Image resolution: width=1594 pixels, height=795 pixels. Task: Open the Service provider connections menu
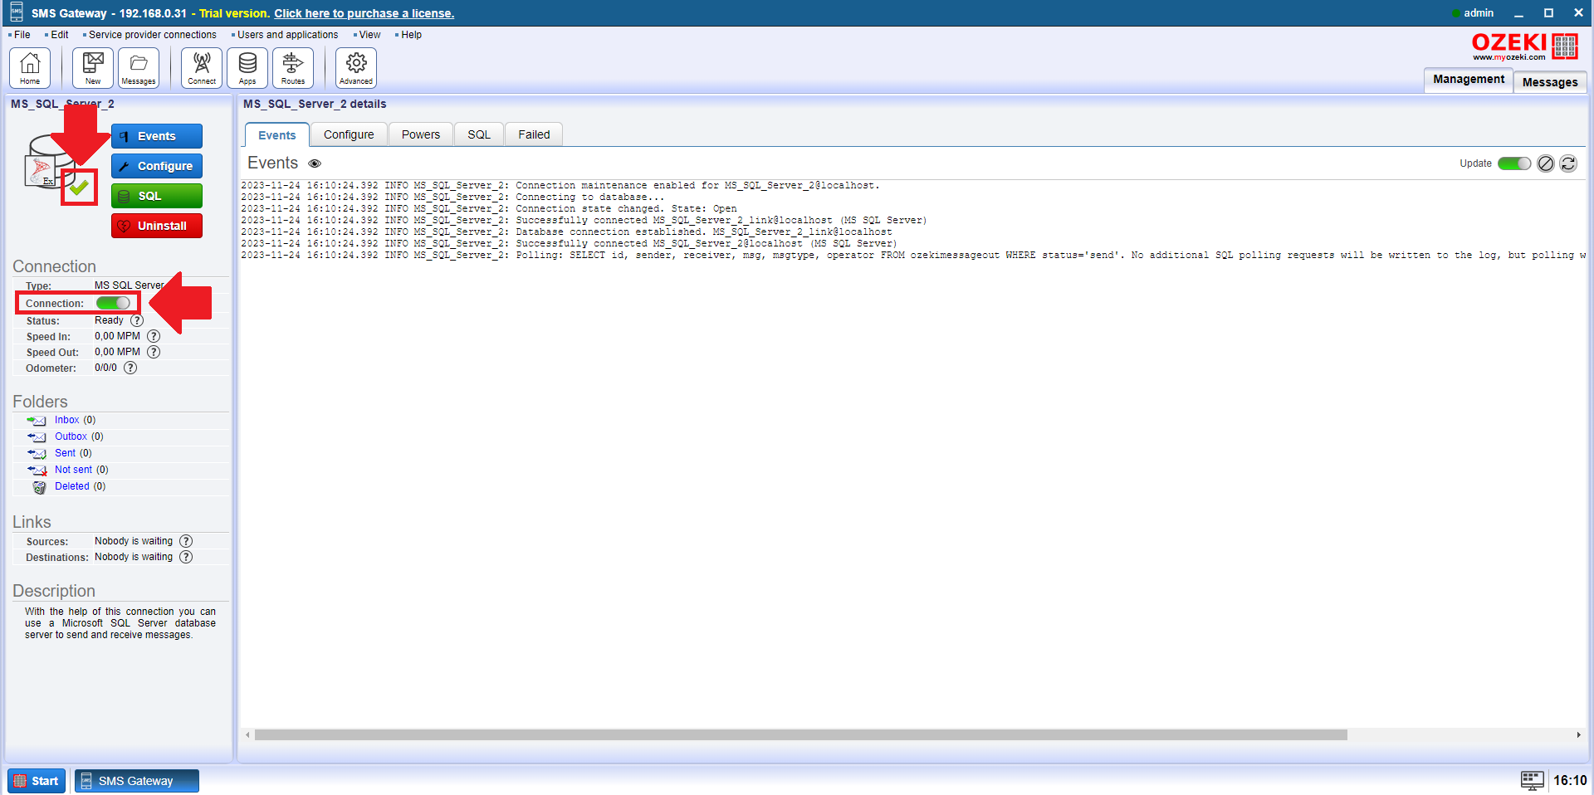[x=152, y=35]
